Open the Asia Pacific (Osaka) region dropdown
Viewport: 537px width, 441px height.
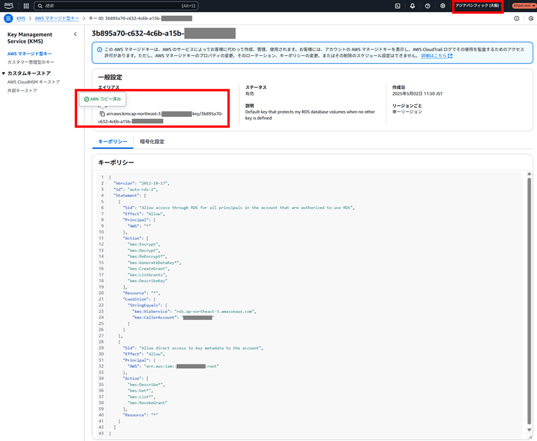(x=478, y=6)
